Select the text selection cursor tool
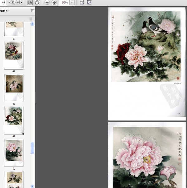 coord(30,2)
